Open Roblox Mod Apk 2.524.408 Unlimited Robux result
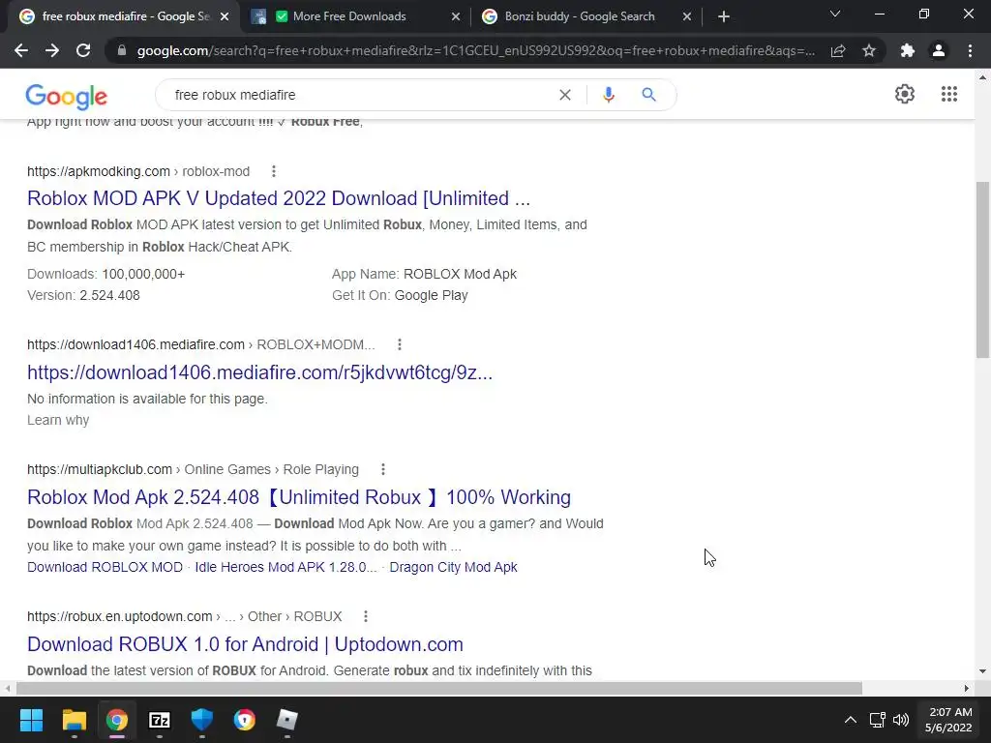The image size is (991, 743). 299,497
